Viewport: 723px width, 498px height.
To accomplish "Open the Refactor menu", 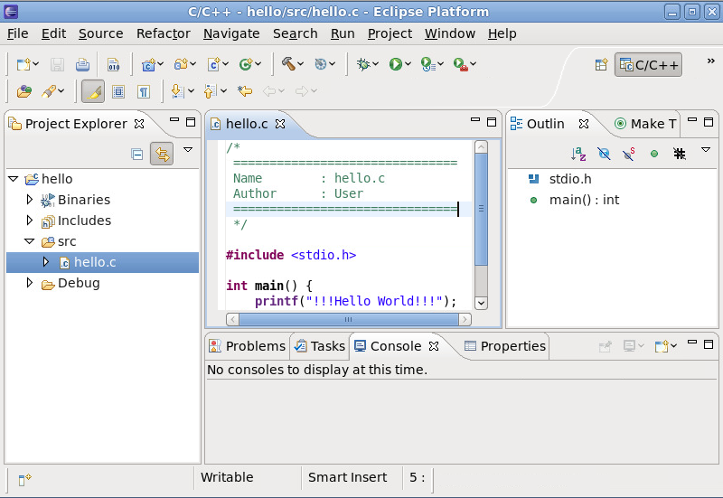I will click(163, 33).
